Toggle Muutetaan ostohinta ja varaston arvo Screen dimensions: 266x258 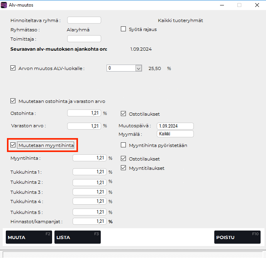pyautogui.click(x=13, y=101)
